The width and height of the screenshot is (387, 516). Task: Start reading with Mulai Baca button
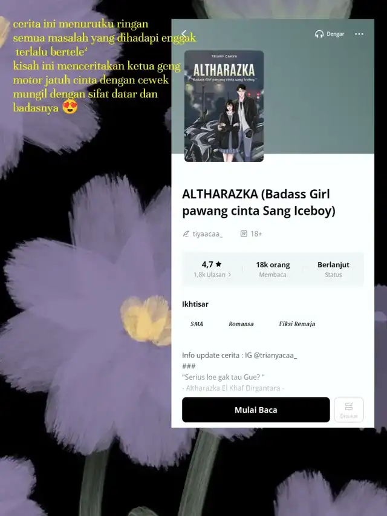(256, 410)
